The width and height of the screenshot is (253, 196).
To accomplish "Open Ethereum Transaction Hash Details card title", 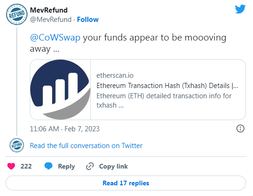I will [167, 86].
